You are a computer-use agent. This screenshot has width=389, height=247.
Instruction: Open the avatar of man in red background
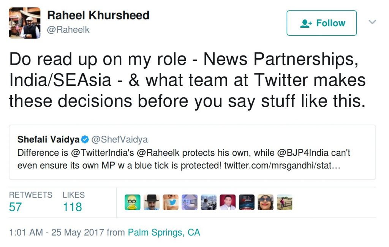tap(228, 202)
